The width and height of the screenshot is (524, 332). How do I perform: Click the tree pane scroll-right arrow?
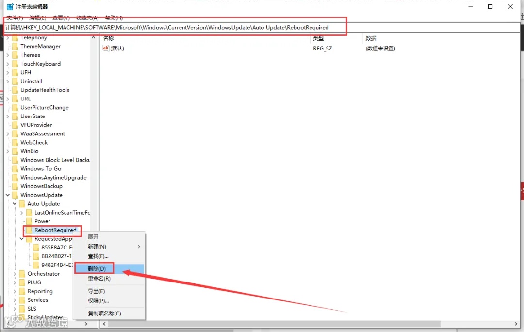pyautogui.click(x=86, y=324)
